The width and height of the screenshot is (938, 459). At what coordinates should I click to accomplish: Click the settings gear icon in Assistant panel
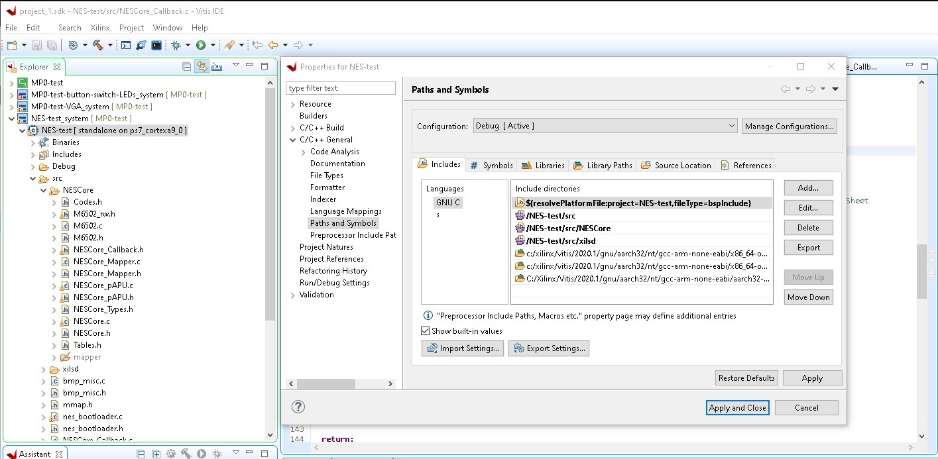(172, 454)
